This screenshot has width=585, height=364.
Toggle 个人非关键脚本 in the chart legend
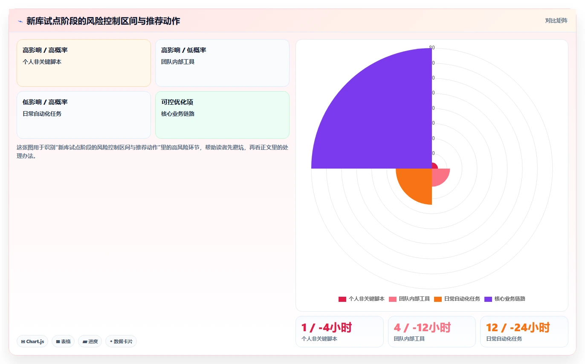pyautogui.click(x=362, y=299)
